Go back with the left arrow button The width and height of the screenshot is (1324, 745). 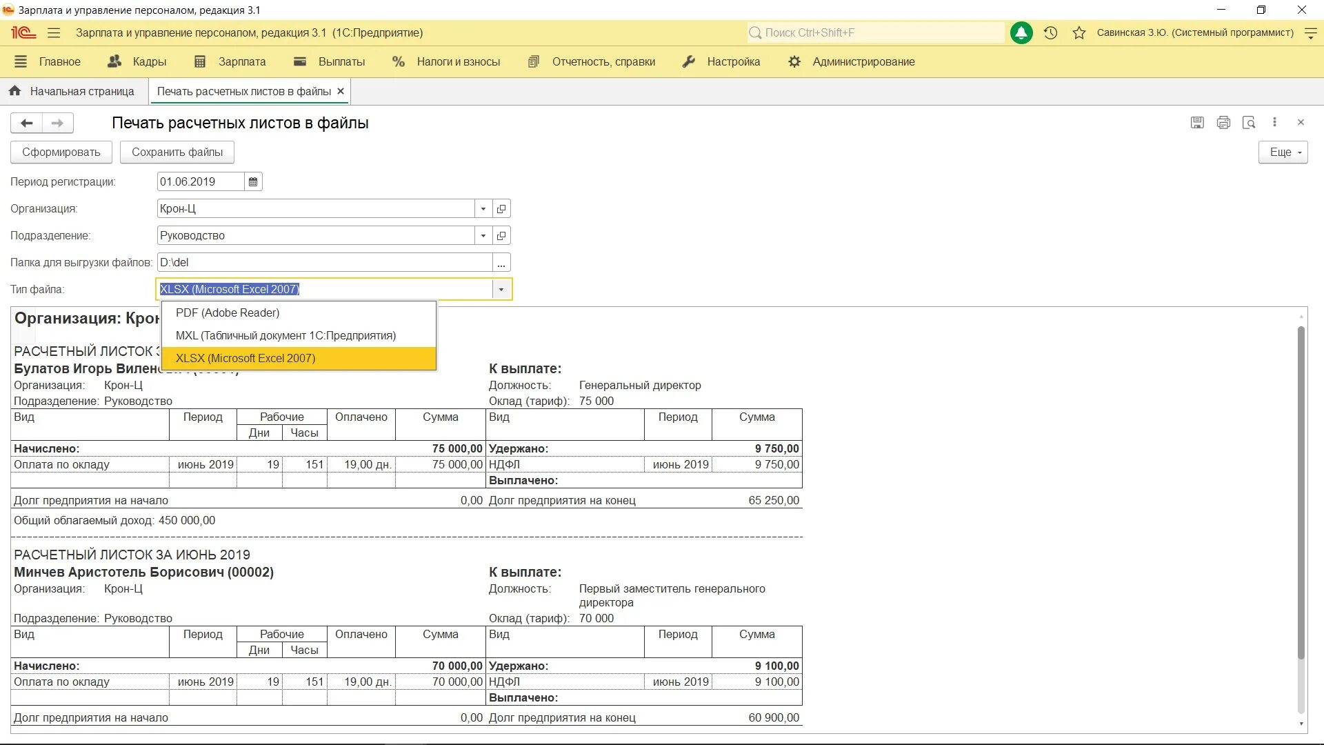27,123
